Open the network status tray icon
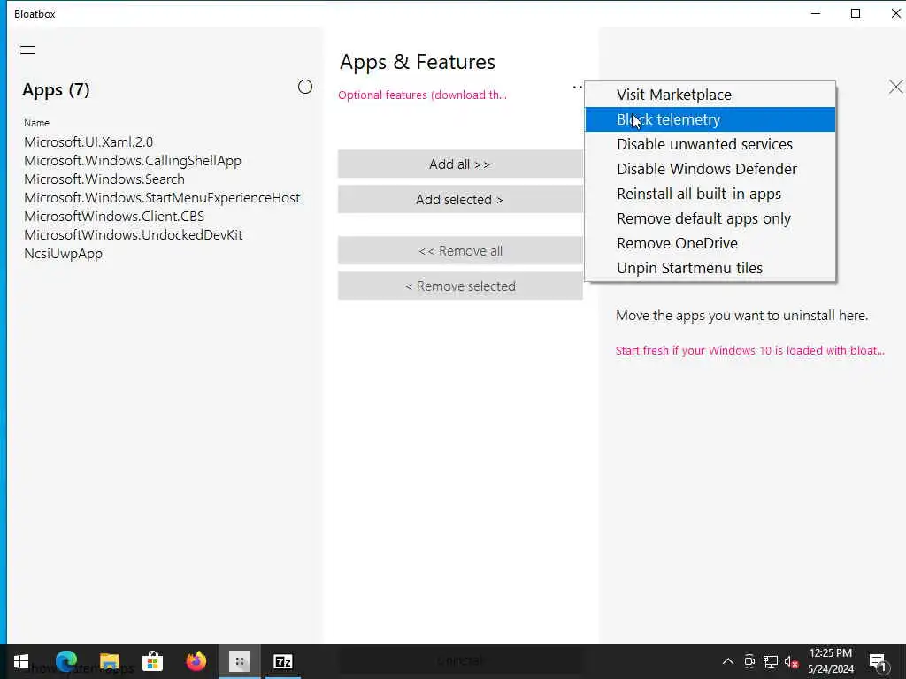Viewport: 906px width, 679px height. click(x=771, y=661)
